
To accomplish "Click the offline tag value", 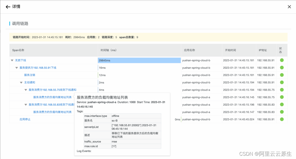I will point(115,116).
